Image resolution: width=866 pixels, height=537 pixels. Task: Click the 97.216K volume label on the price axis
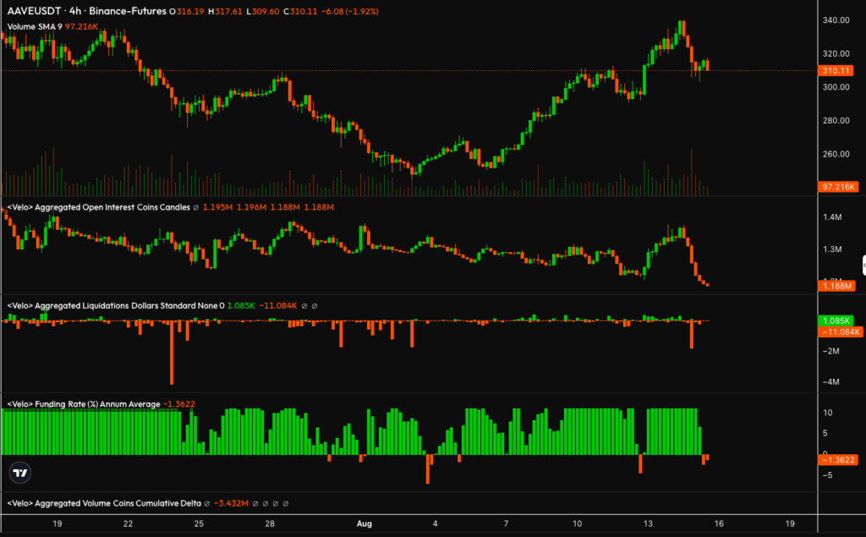click(x=838, y=187)
